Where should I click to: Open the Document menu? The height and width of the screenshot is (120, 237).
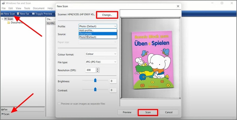[x=39, y=8]
